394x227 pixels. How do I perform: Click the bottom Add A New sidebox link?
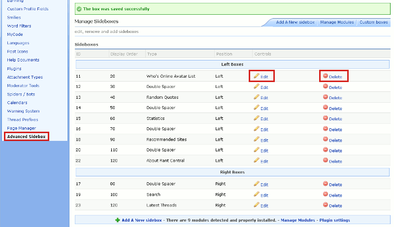click(x=142, y=220)
